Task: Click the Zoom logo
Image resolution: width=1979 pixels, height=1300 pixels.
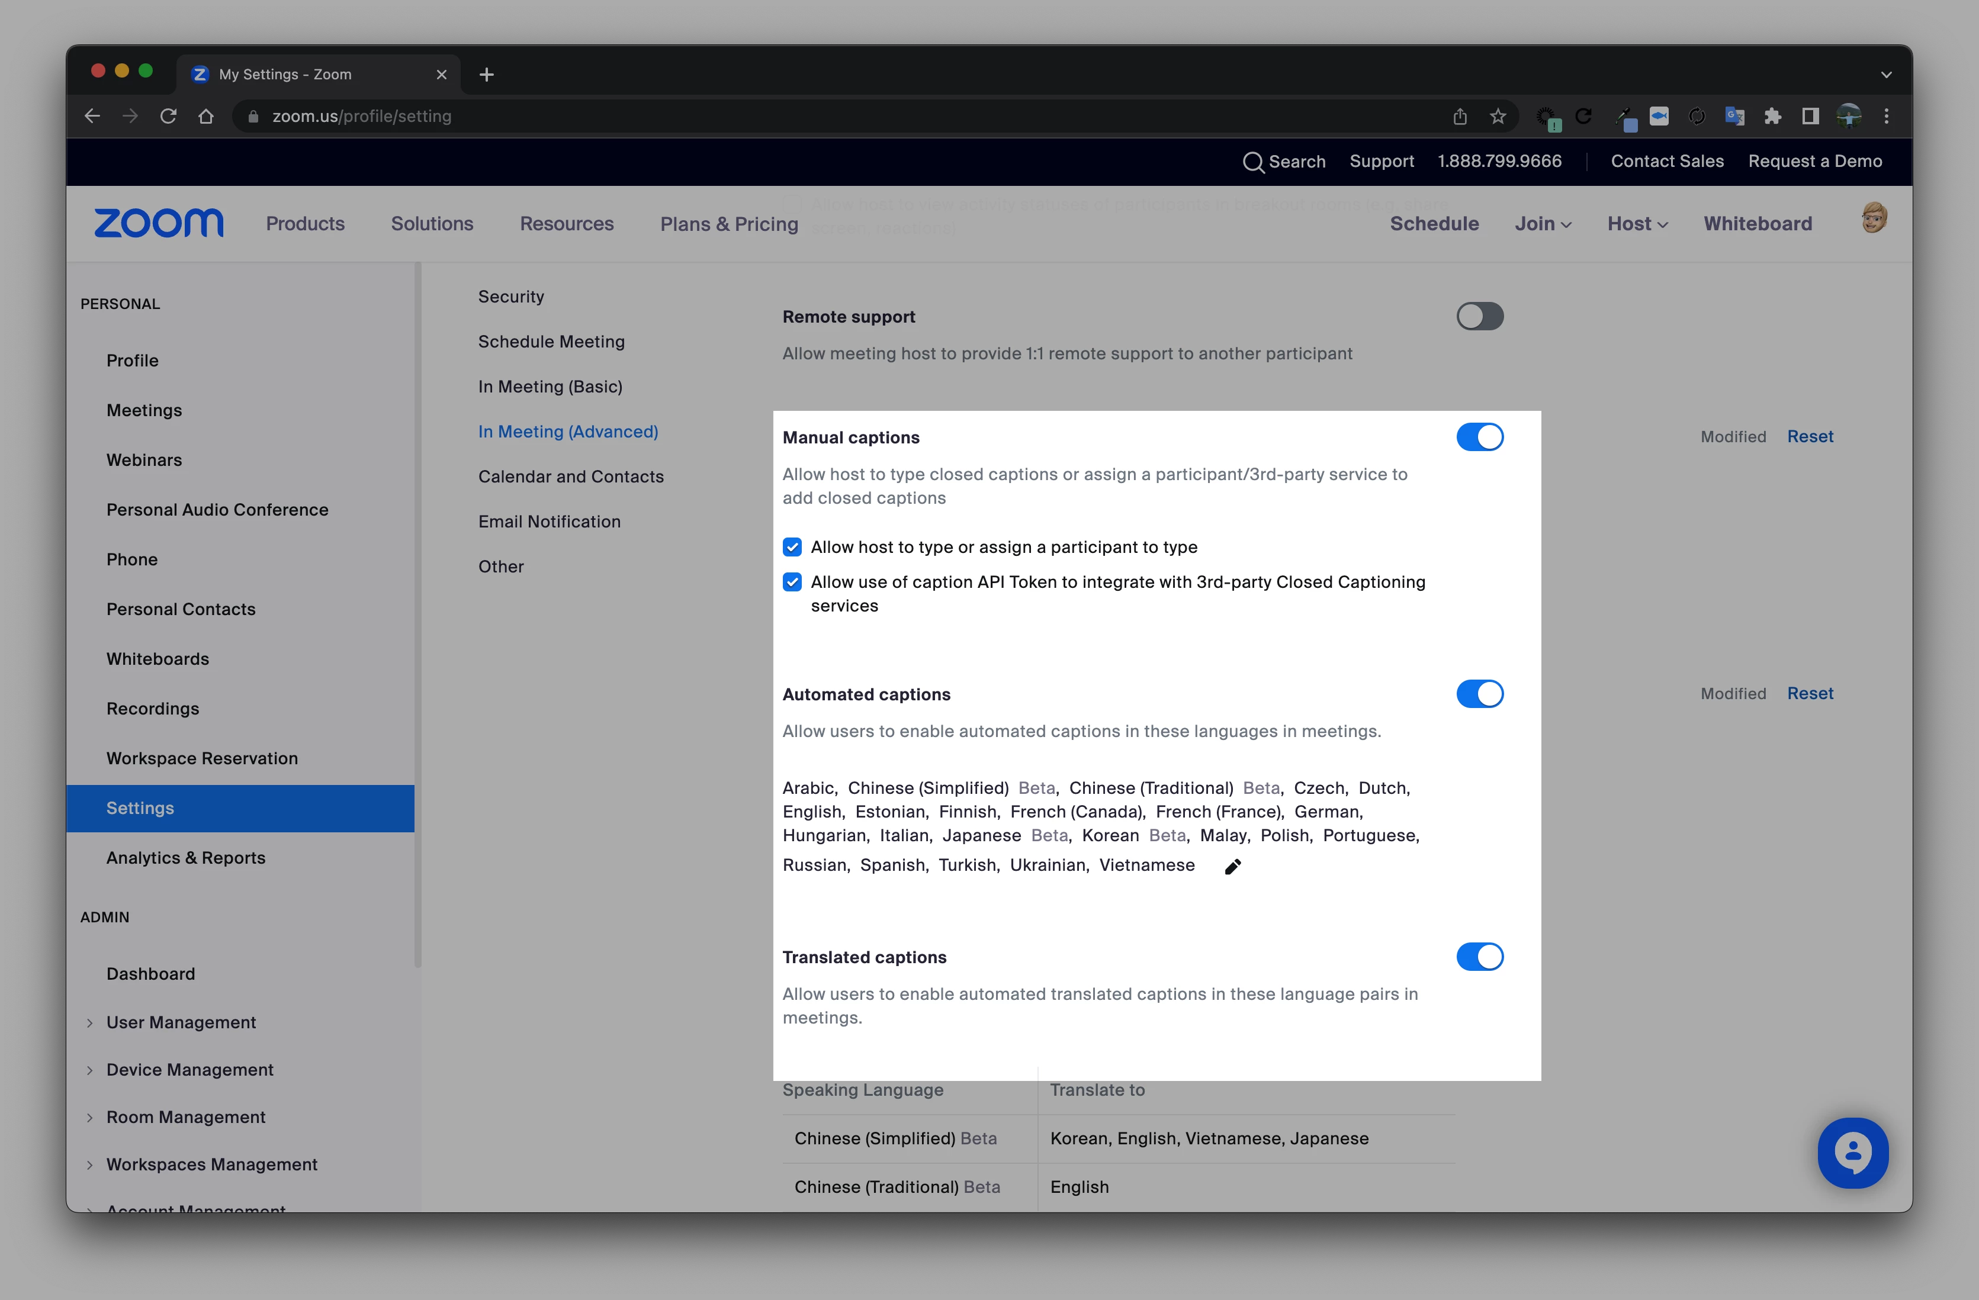Action: 159,223
